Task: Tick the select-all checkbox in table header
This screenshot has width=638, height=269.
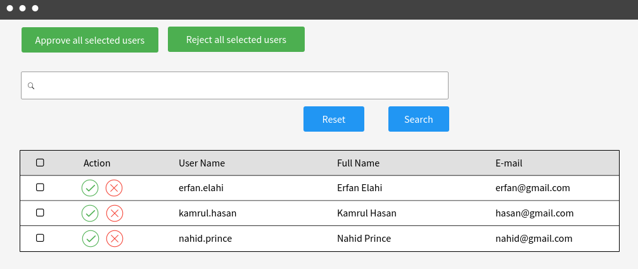Action: pyautogui.click(x=40, y=163)
